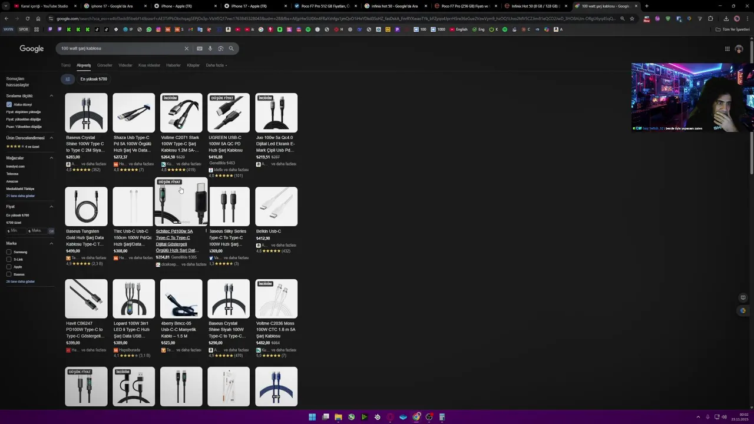Viewport: 754px width, 424px height.
Task: Switch to the Kitaplar tab
Action: pos(193,65)
